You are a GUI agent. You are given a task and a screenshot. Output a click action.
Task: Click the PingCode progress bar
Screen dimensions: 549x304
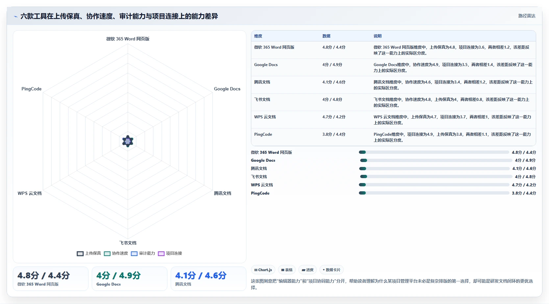click(x=434, y=193)
